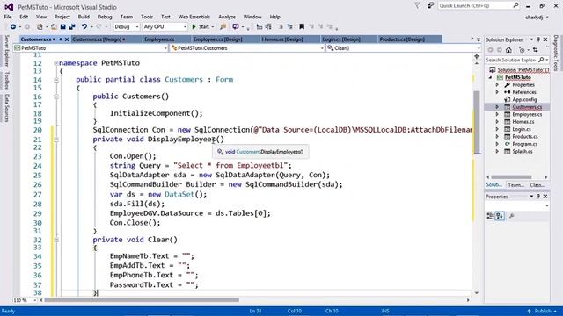This screenshot has height=316, width=563.
Task: Pin the Solution Explorer panel
Action: click(538, 39)
